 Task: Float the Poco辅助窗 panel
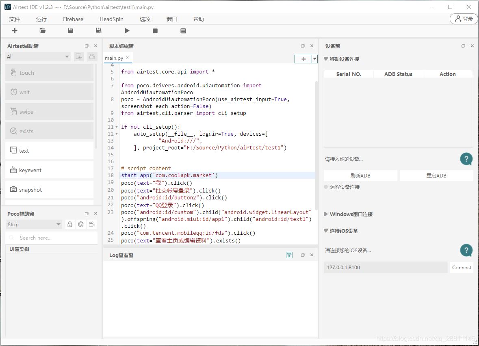tap(87, 214)
